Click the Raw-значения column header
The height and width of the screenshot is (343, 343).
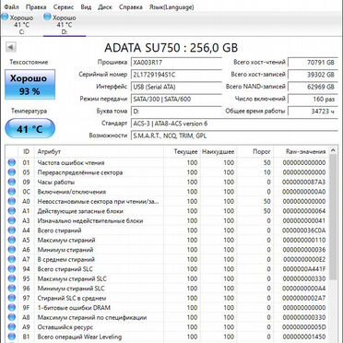tap(301, 151)
